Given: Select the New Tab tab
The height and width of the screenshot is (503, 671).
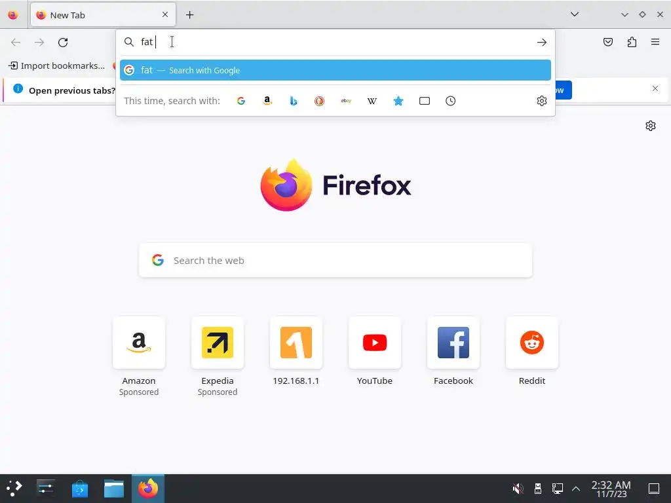Looking at the screenshot, I should [x=103, y=15].
